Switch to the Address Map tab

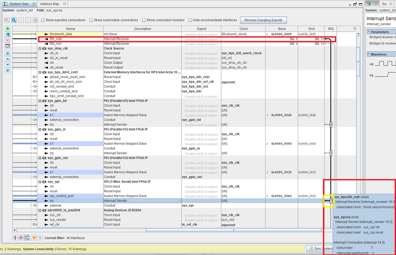click(49, 4)
